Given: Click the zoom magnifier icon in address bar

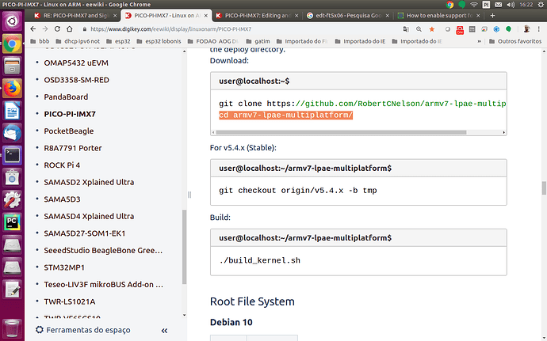Looking at the screenshot, I should click(x=419, y=29).
